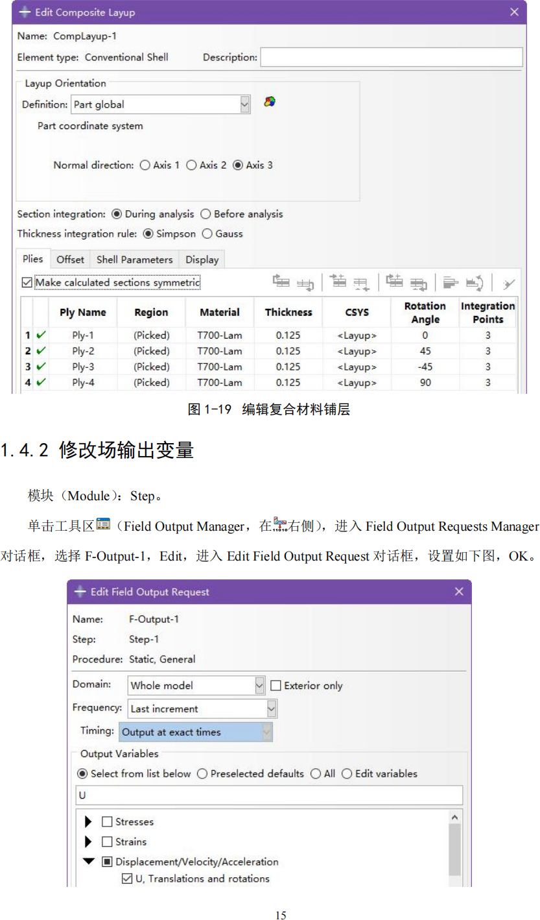Click the Rotation Angle column header
The width and height of the screenshot is (540, 920).
(x=425, y=313)
